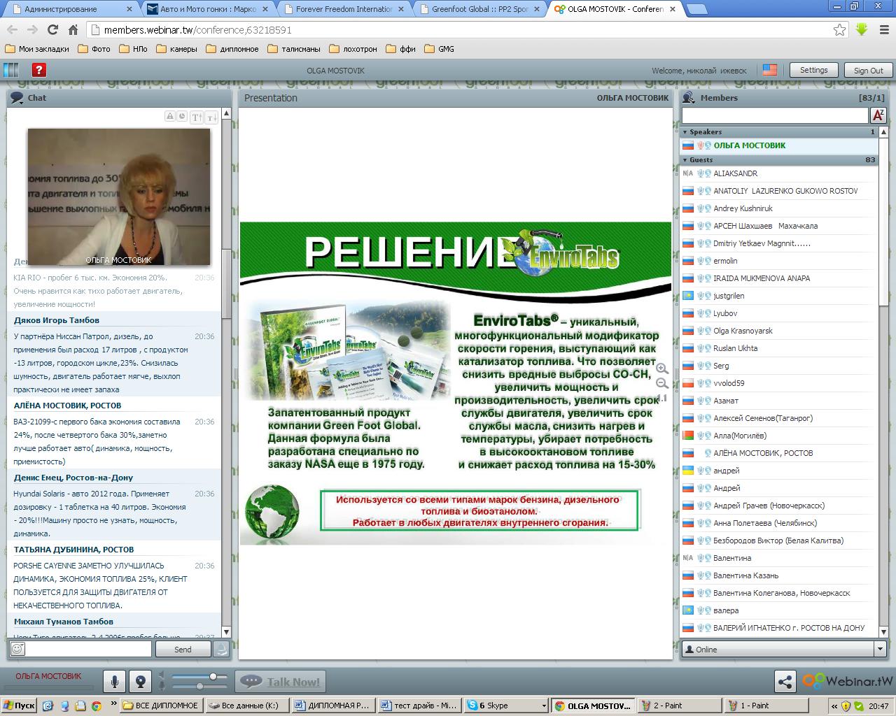Open the Мои закладки bookmarks folder
The image size is (896, 716).
(x=37, y=49)
